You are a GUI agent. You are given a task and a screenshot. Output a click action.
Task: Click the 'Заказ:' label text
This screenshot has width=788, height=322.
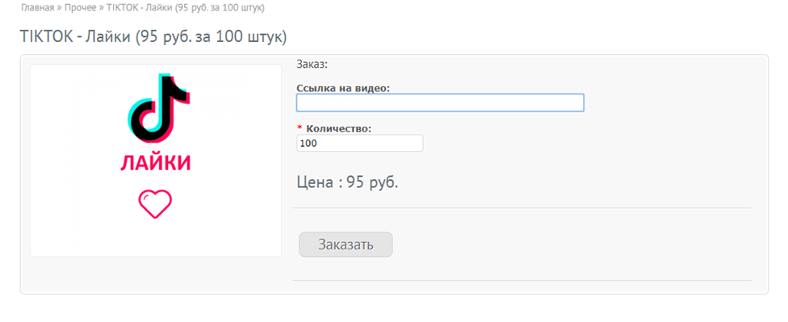click(x=312, y=65)
